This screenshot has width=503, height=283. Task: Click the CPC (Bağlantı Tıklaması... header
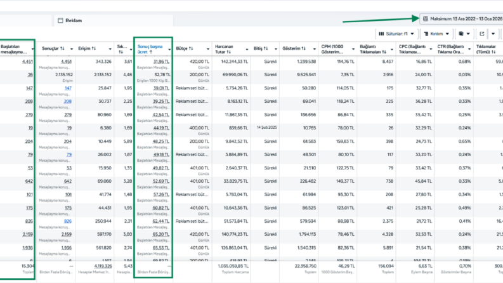[x=412, y=49]
